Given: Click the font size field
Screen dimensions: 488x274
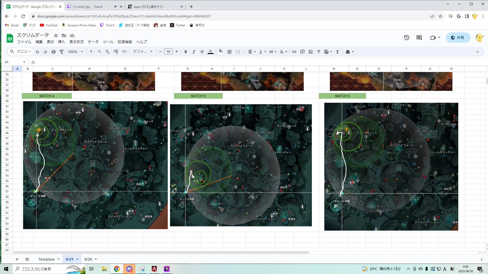Looking at the screenshot, I should pyautogui.click(x=168, y=52).
